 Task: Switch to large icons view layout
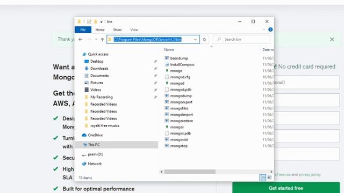269,177
